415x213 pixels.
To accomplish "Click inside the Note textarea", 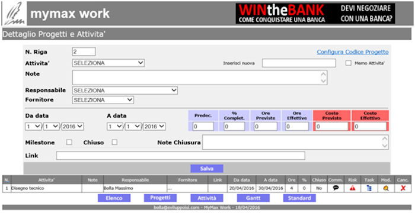I will click(200, 78).
